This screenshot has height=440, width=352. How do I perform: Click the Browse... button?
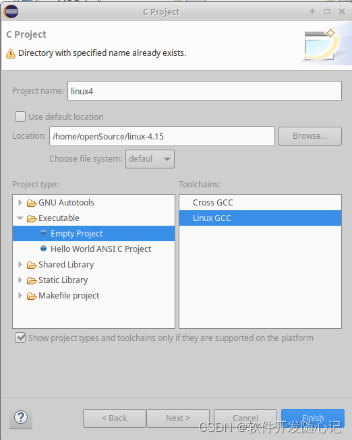(310, 136)
